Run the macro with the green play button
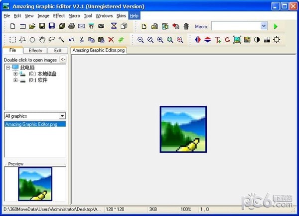This screenshot has width=299, height=216. pos(276,26)
